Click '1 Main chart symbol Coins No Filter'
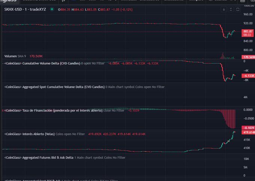The image size is (255, 181). pos(100,158)
